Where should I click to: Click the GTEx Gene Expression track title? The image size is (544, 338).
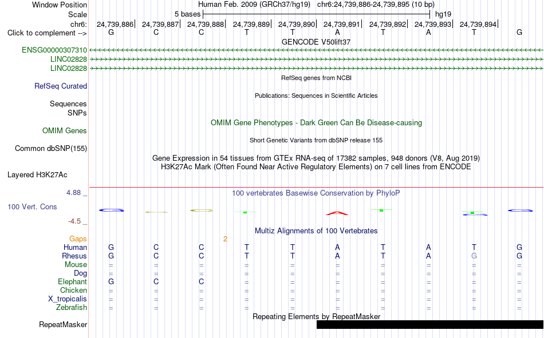pos(316,158)
